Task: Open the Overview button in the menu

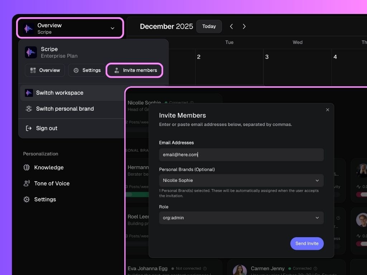Action: (45, 70)
